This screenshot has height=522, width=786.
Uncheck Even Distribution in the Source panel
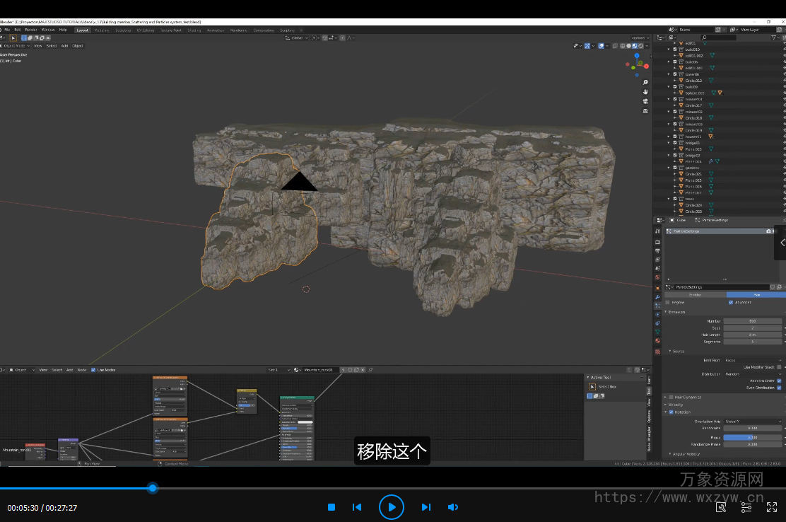pos(779,388)
